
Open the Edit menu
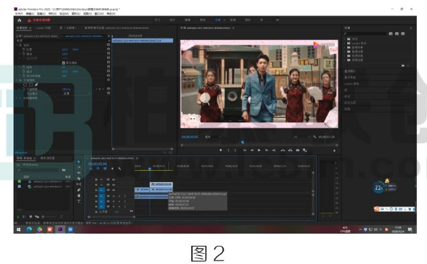pos(30,14)
